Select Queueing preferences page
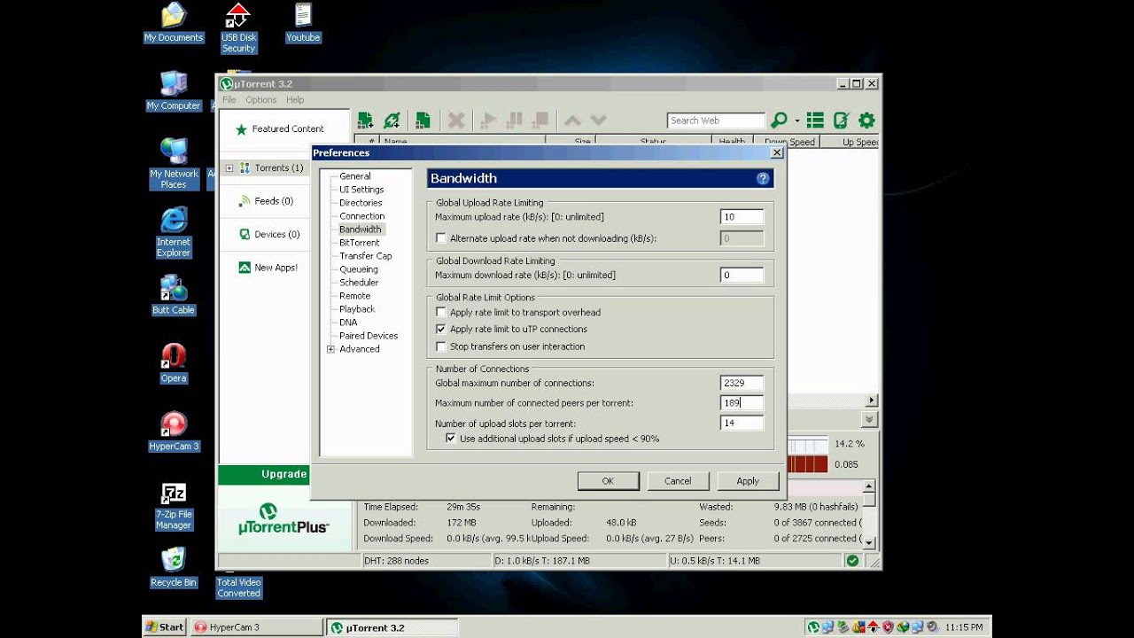Screen dimensions: 1134x638 [359, 269]
